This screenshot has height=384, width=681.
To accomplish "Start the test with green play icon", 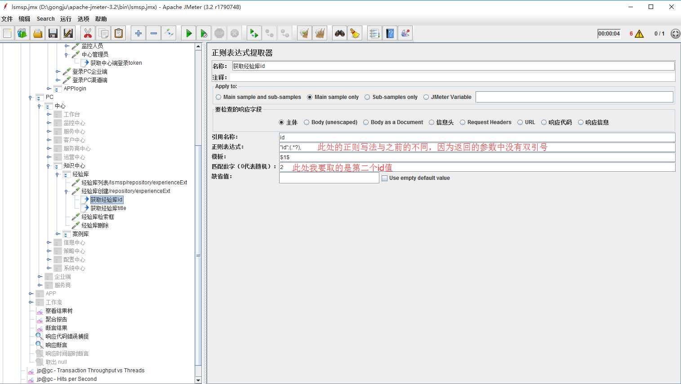I will point(189,33).
